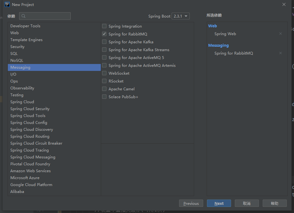Close the New Project dialog
294x213 pixels.
coord(284,4)
